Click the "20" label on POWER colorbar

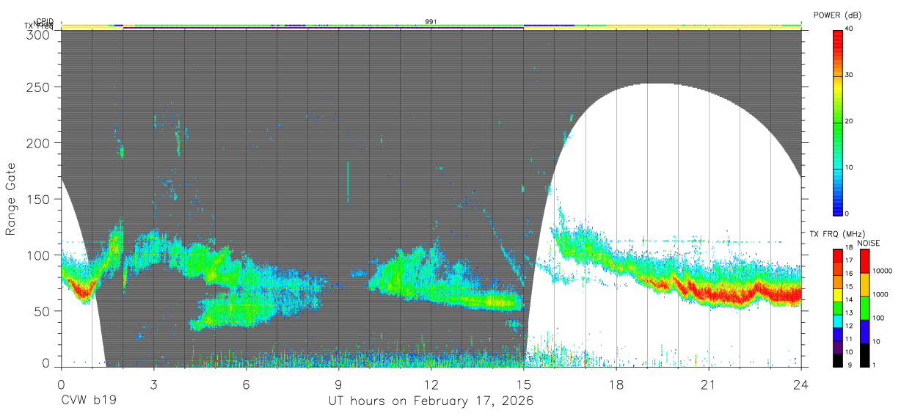click(850, 121)
